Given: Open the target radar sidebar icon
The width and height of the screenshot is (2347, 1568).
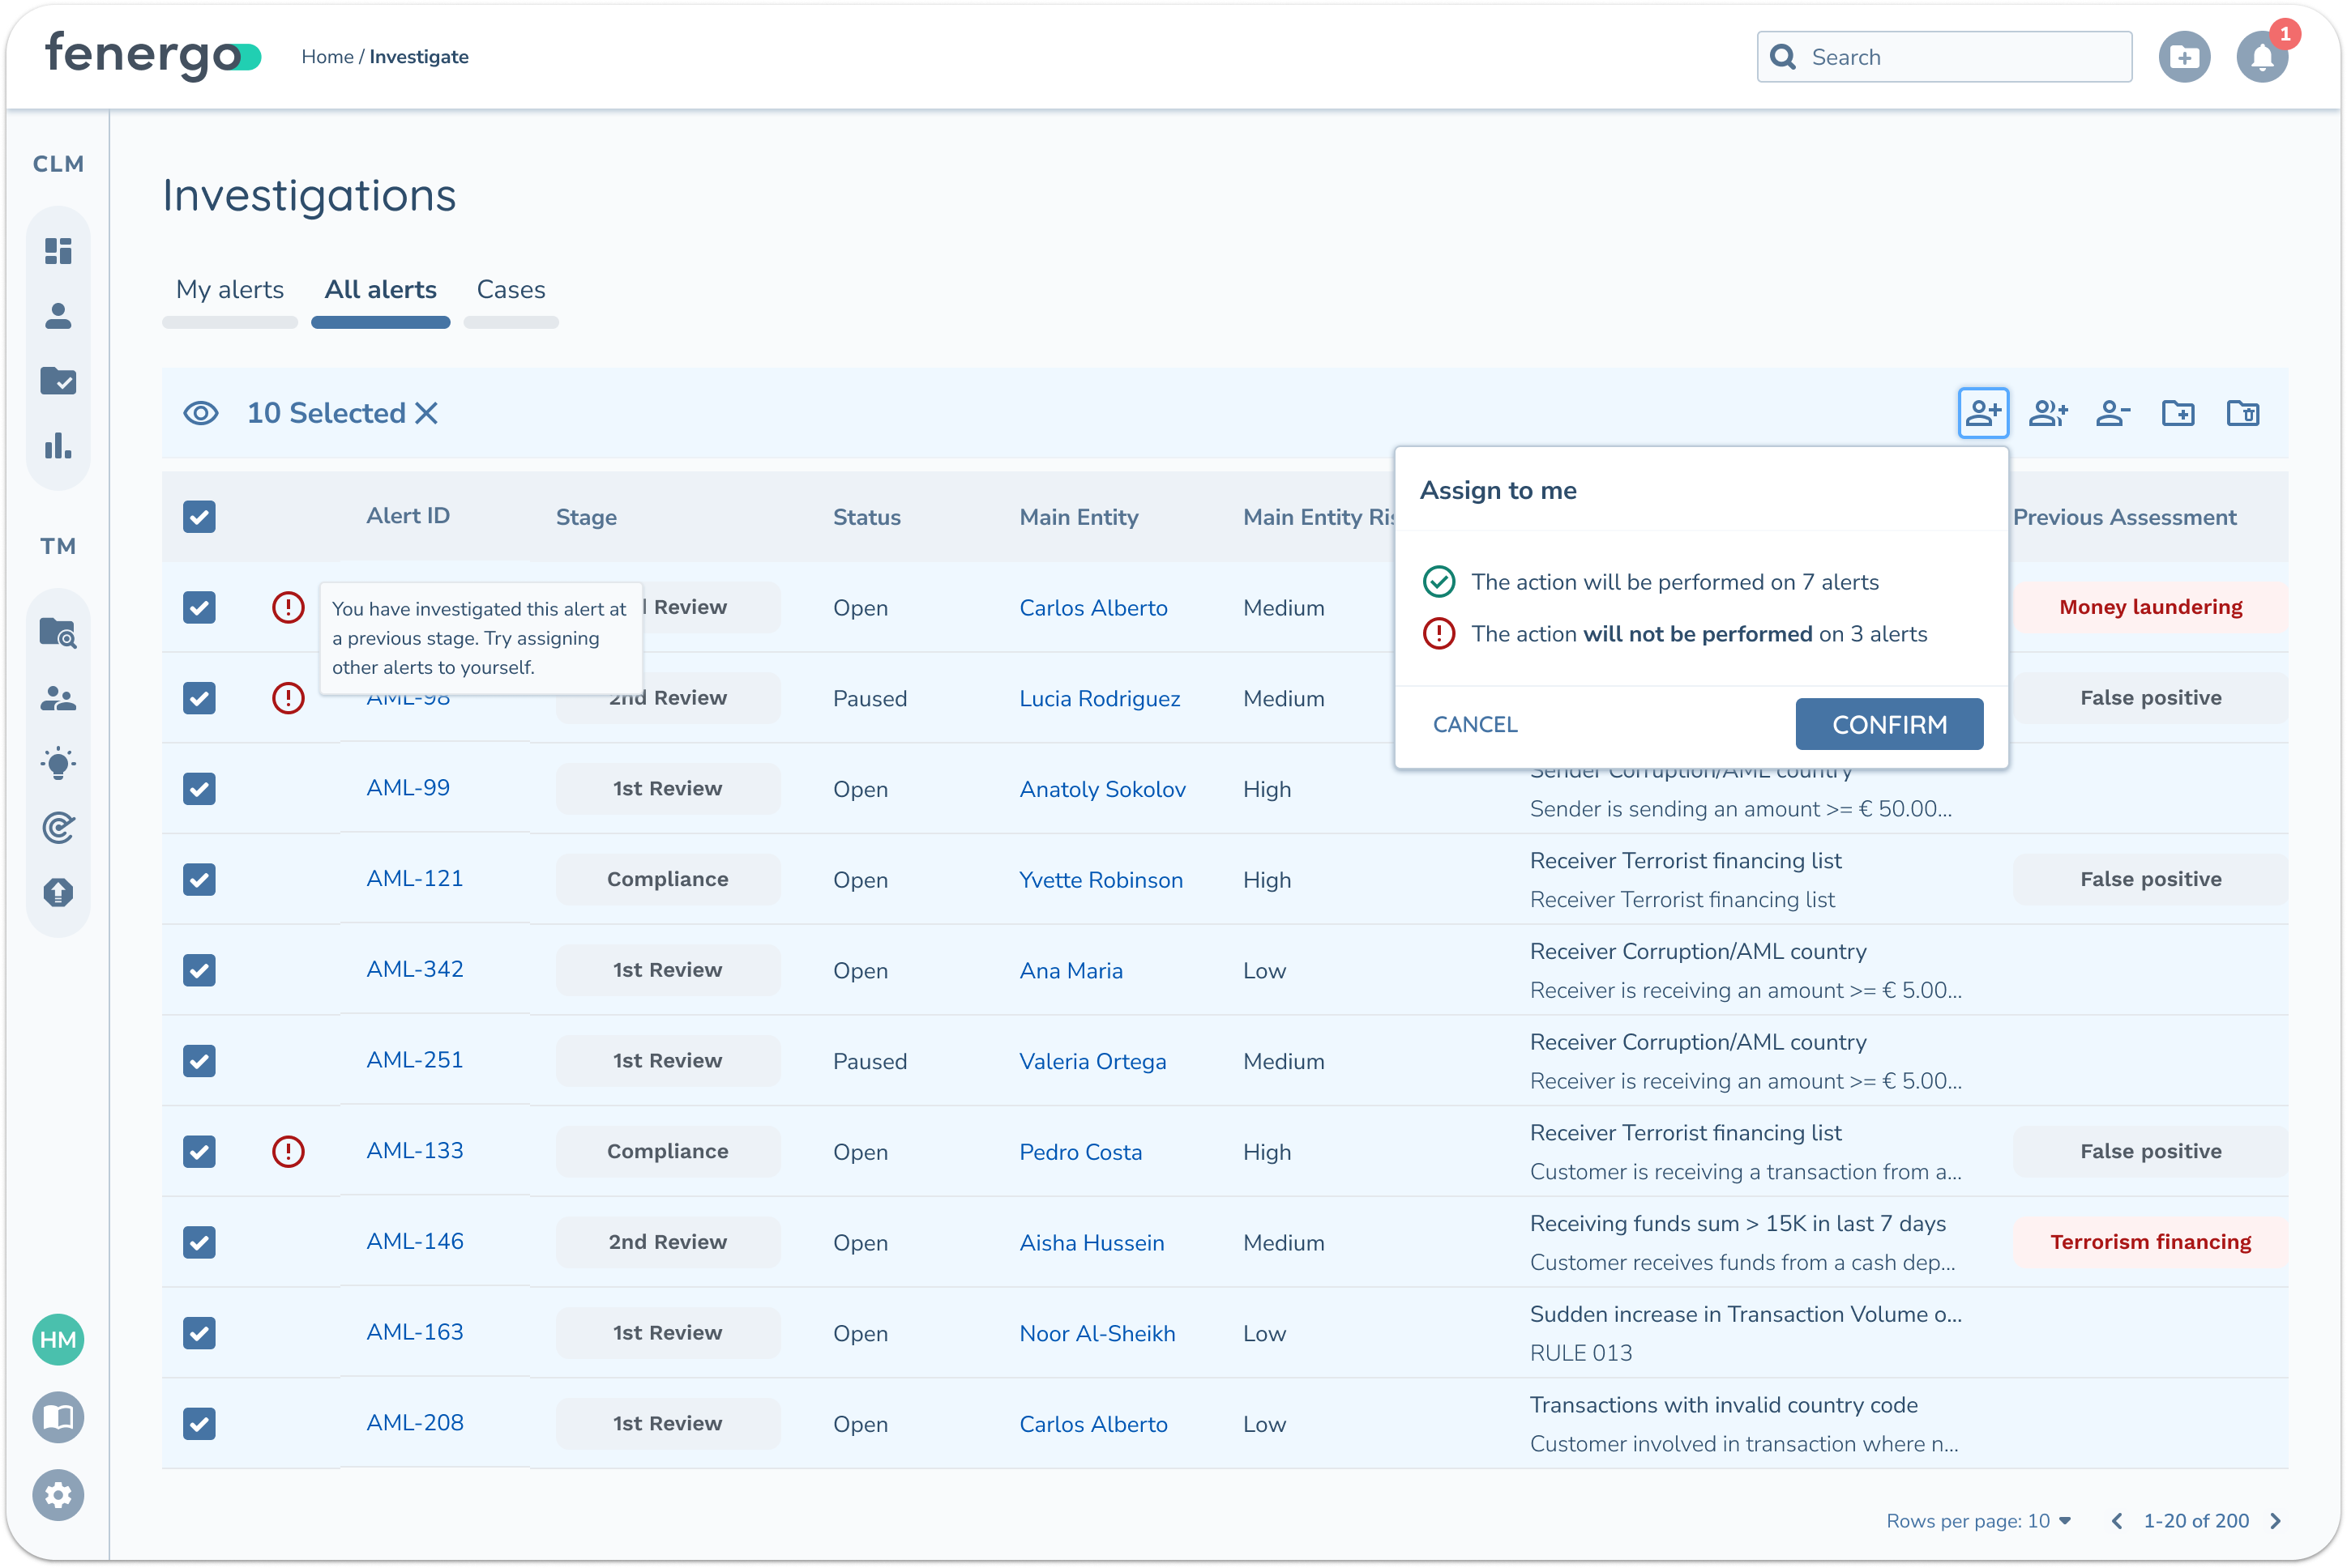Looking at the screenshot, I should click(58, 828).
